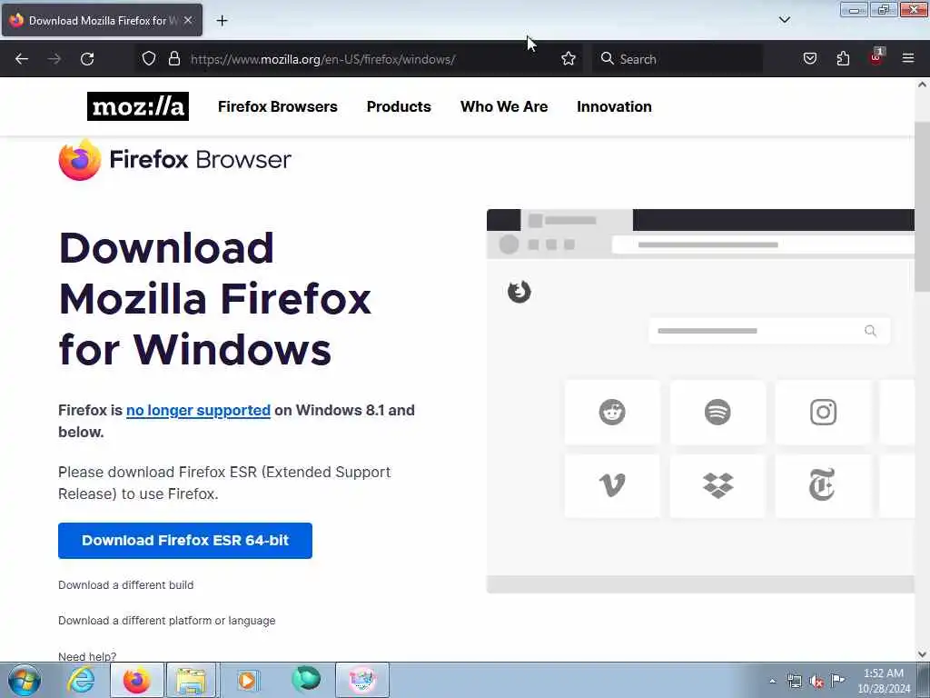
Task: Open the Extensions puzzle icon
Action: (x=843, y=59)
